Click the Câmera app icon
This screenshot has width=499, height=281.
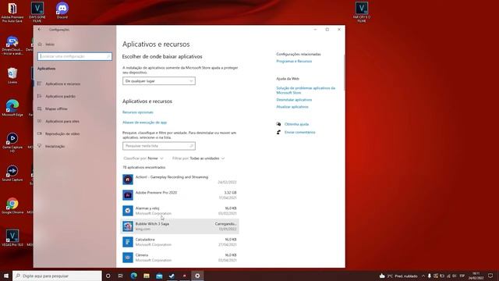(128, 258)
